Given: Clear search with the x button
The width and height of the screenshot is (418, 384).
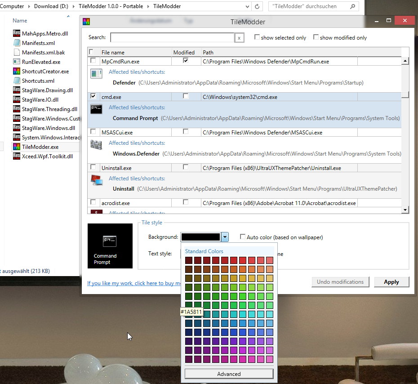Looking at the screenshot, I should (239, 38).
